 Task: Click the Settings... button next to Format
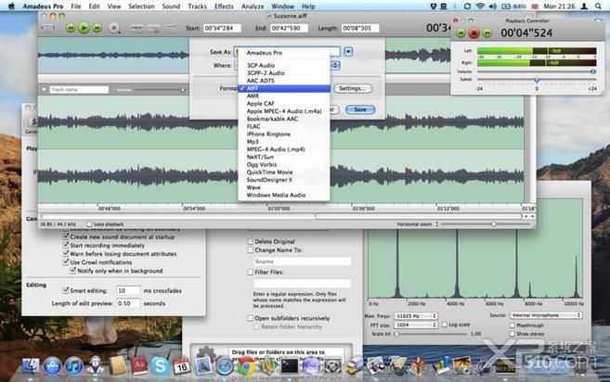[x=353, y=89]
